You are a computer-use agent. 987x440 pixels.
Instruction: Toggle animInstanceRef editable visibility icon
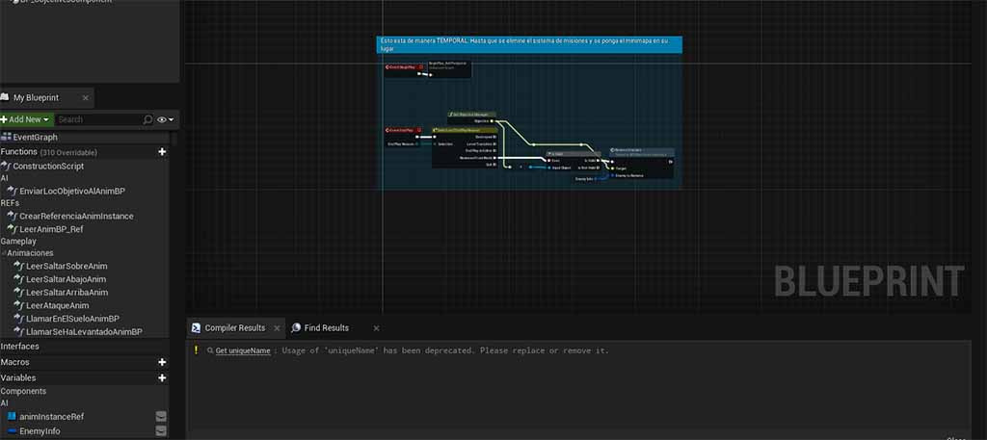pyautogui.click(x=161, y=416)
